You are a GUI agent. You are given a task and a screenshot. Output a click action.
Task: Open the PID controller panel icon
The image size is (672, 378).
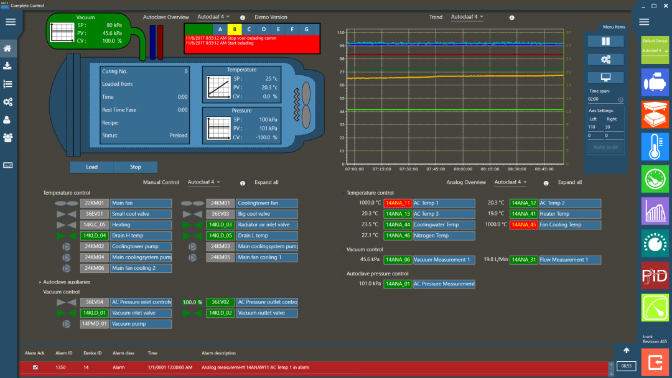pyautogui.click(x=655, y=275)
